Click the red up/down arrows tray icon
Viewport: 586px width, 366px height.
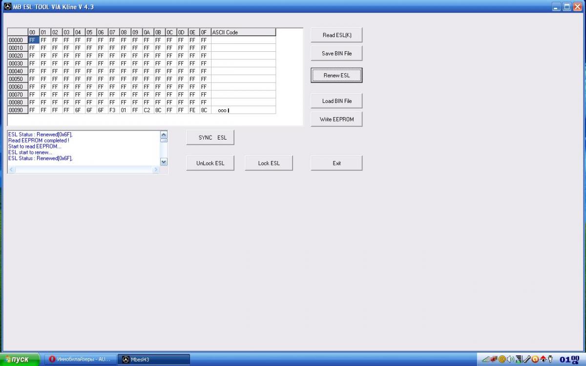543,360
